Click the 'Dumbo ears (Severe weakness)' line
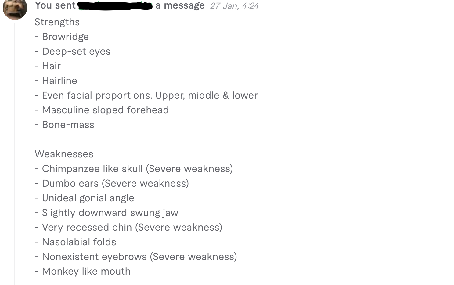 [112, 183]
